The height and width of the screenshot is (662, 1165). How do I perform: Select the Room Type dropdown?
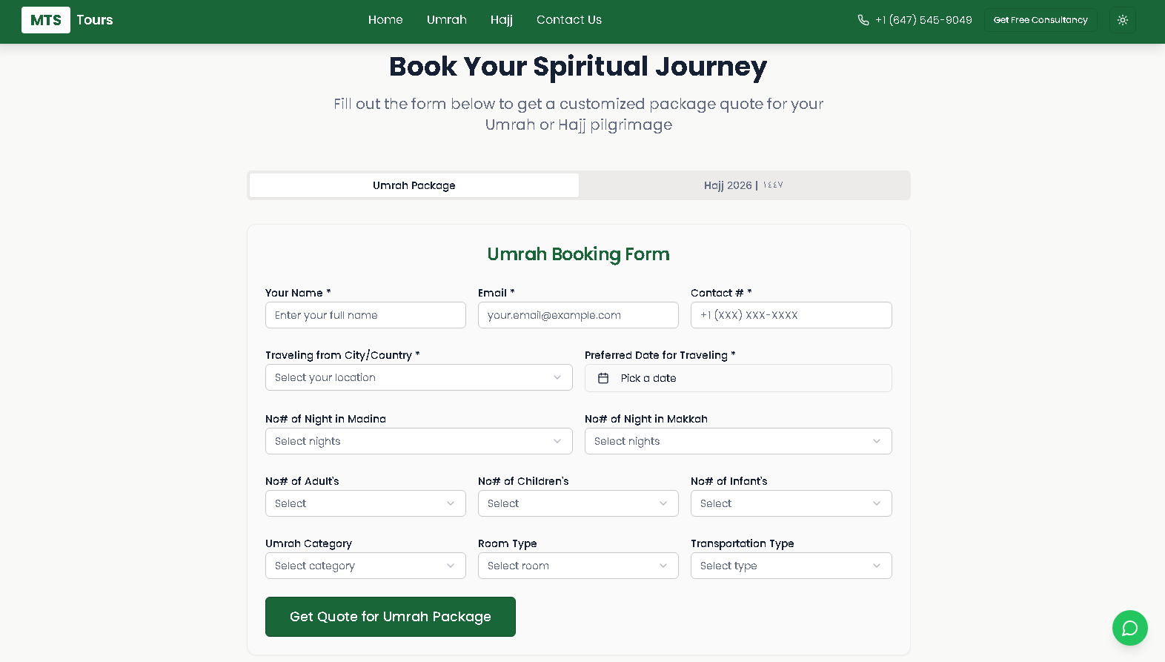pos(578,566)
